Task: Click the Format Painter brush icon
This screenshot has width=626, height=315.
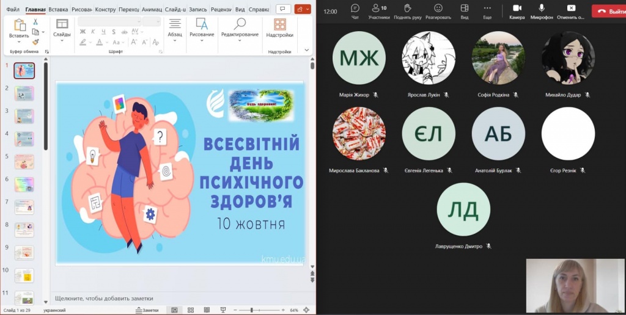Action: point(35,42)
